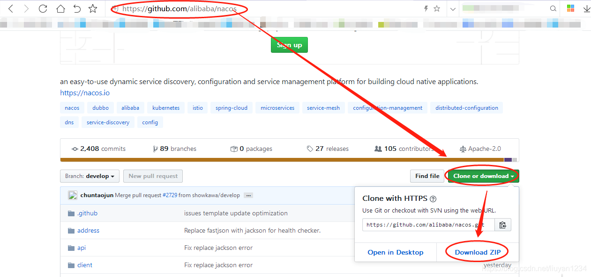
Task: Expand the commit message ellipsis button
Action: click(248, 195)
